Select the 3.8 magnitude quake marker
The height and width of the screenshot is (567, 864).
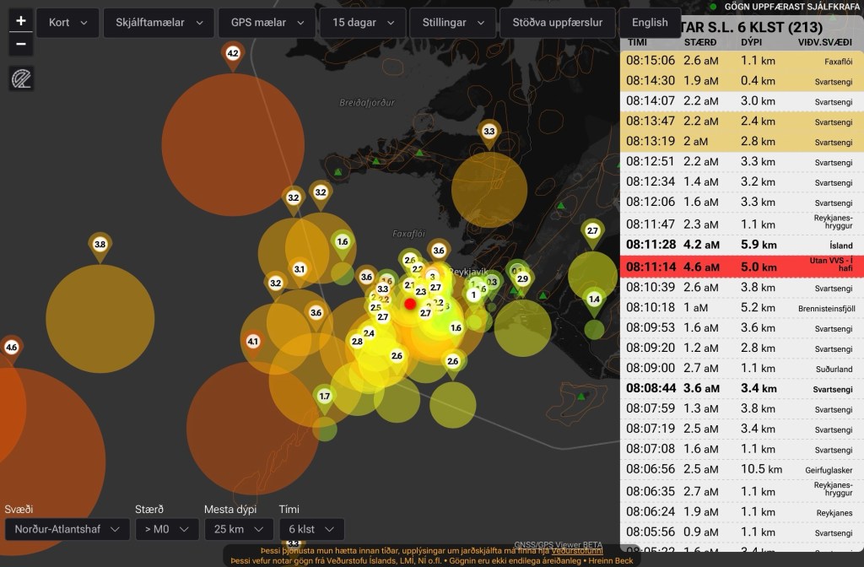[x=100, y=245]
